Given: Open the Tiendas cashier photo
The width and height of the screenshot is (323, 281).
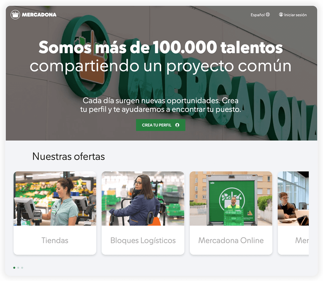Looking at the screenshot, I should click(x=55, y=199).
